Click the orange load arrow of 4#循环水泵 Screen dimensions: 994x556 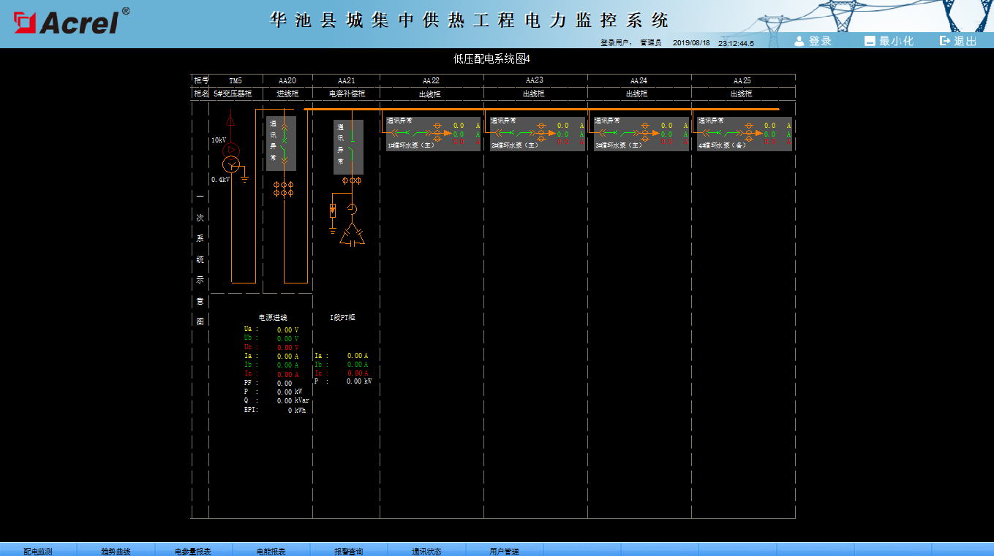(x=759, y=134)
